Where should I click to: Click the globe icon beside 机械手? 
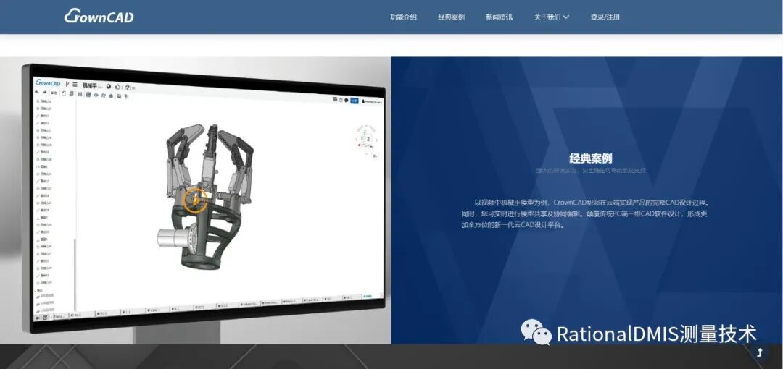[x=108, y=86]
